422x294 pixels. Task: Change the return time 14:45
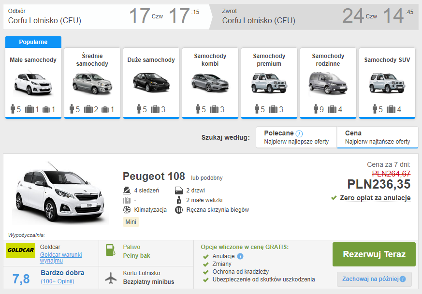pyautogui.click(x=398, y=16)
